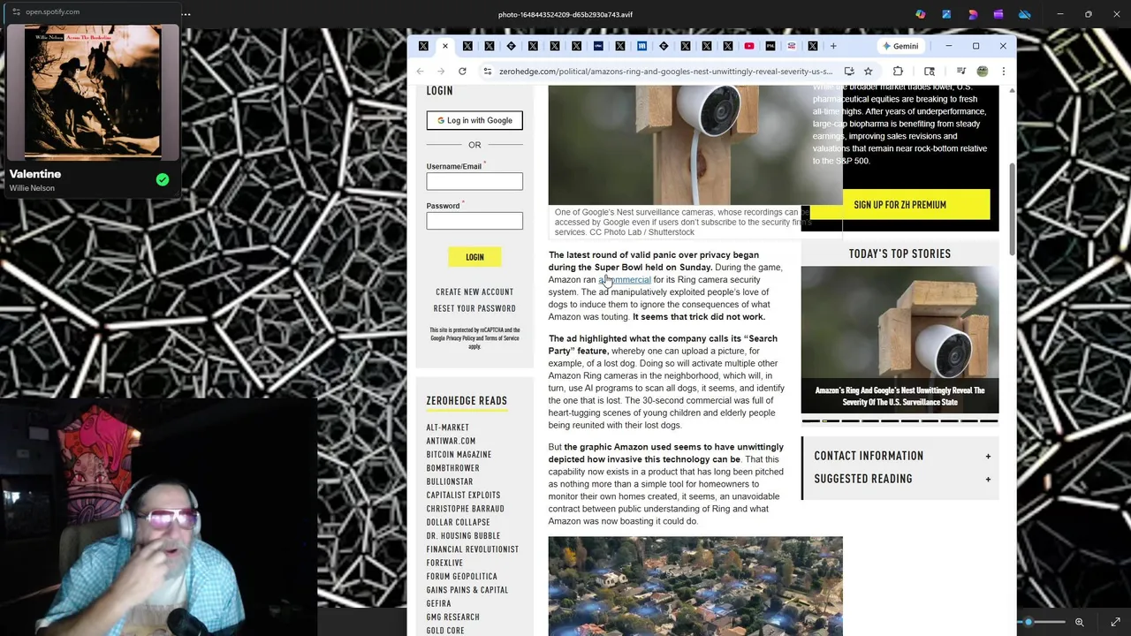Viewport: 1131px width, 636px height.
Task: Go back to the previous page
Action: coord(420,72)
